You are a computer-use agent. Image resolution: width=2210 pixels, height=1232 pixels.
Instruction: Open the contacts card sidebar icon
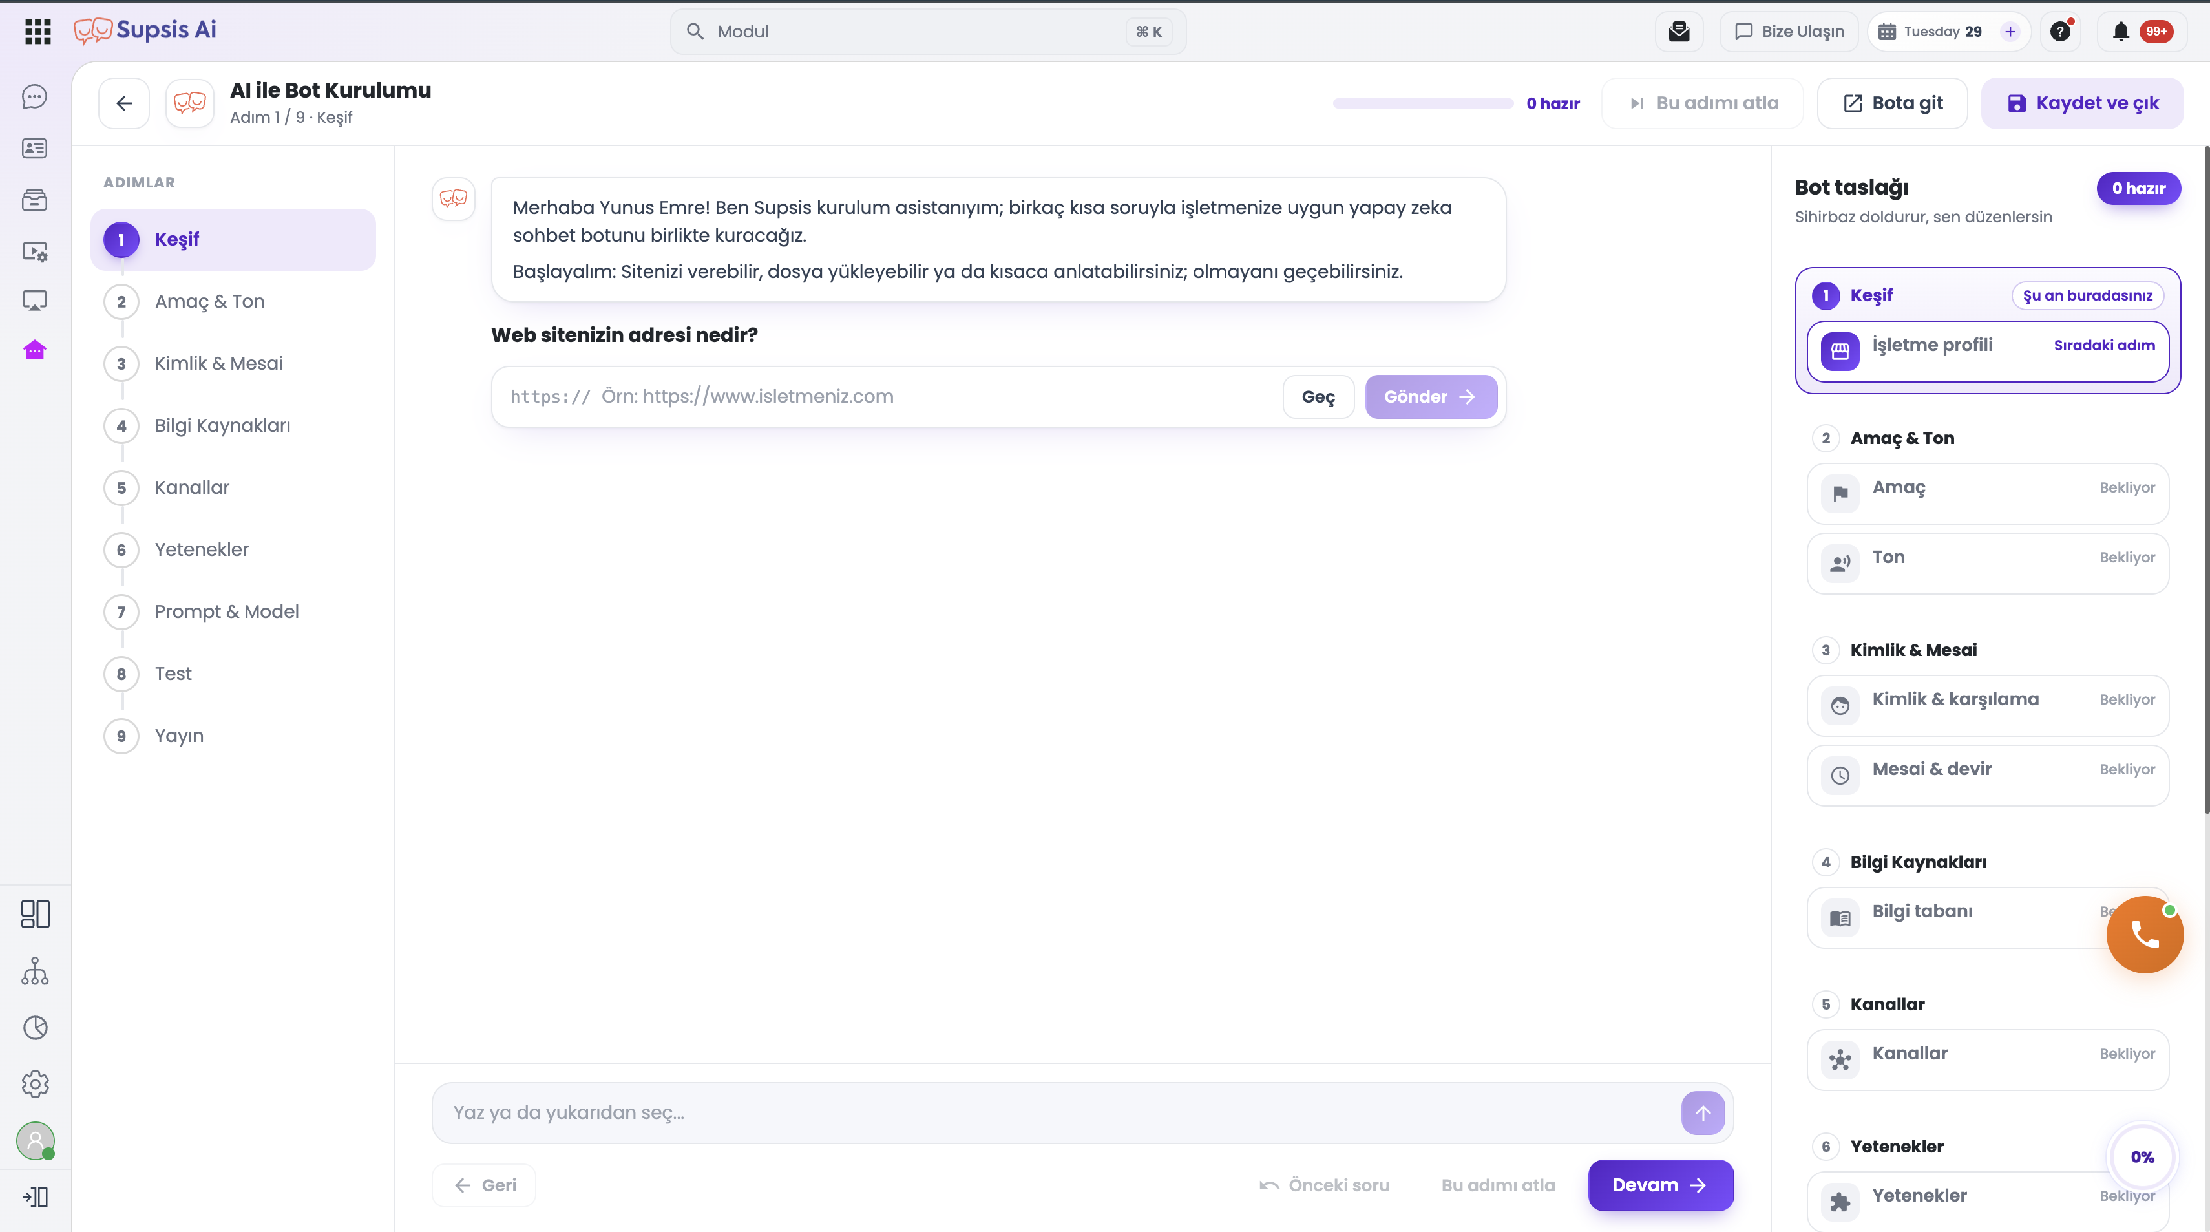point(34,149)
